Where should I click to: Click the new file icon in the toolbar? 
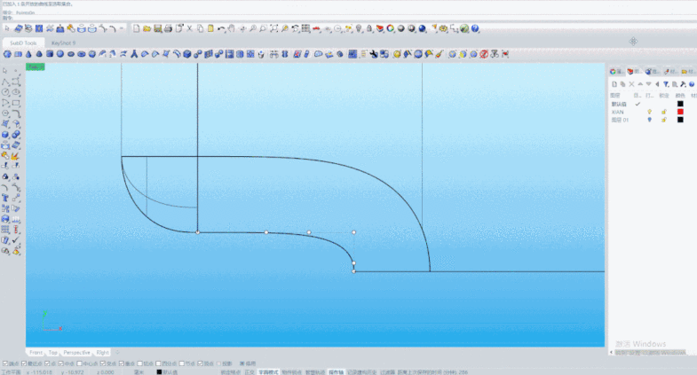coord(136,28)
